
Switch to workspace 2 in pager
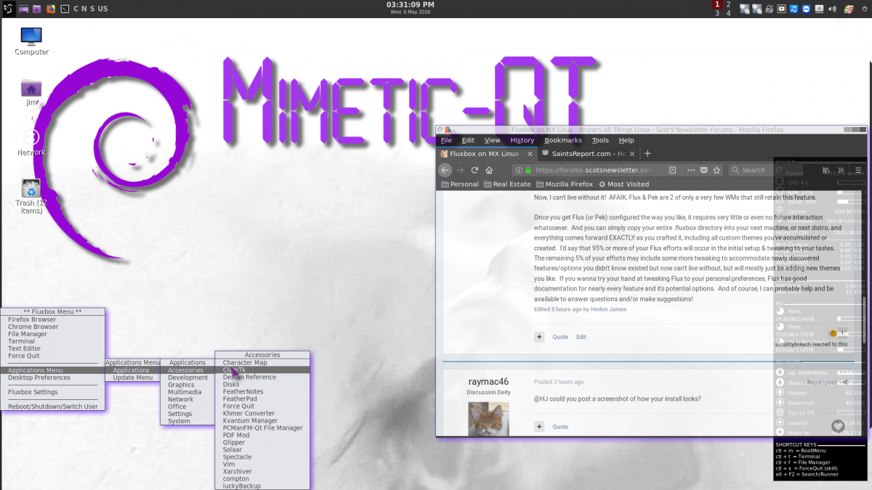[x=729, y=4]
